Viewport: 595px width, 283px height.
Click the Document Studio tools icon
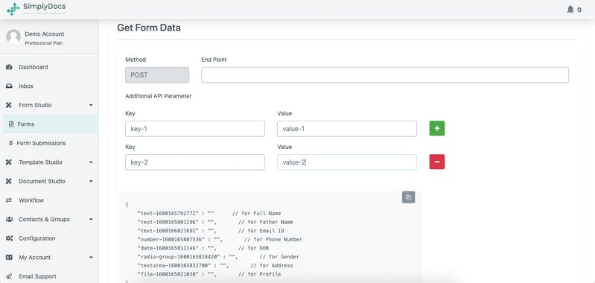coord(9,181)
